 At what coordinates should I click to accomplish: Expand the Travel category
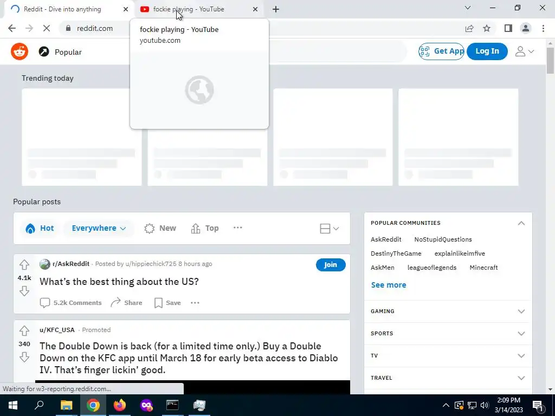coord(521,378)
